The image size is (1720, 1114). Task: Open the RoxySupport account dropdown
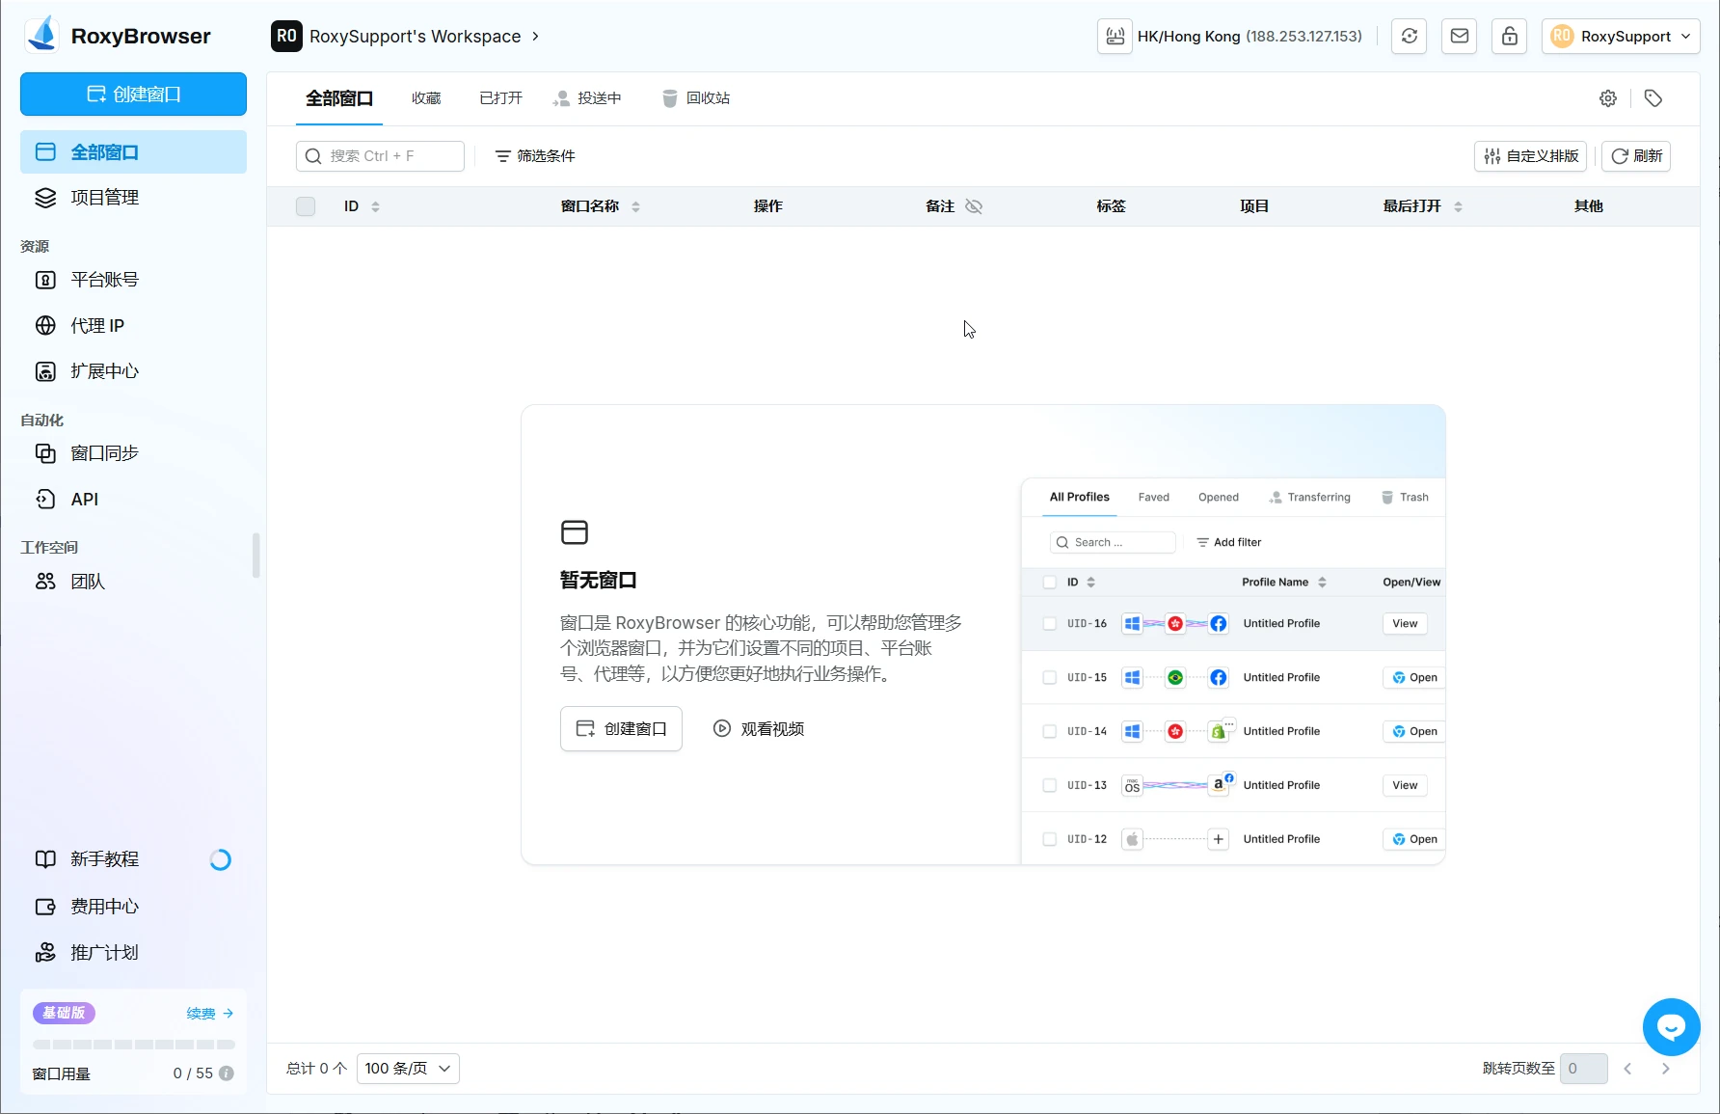(1620, 37)
